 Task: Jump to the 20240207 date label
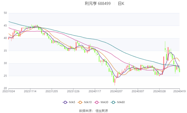pos(116,91)
